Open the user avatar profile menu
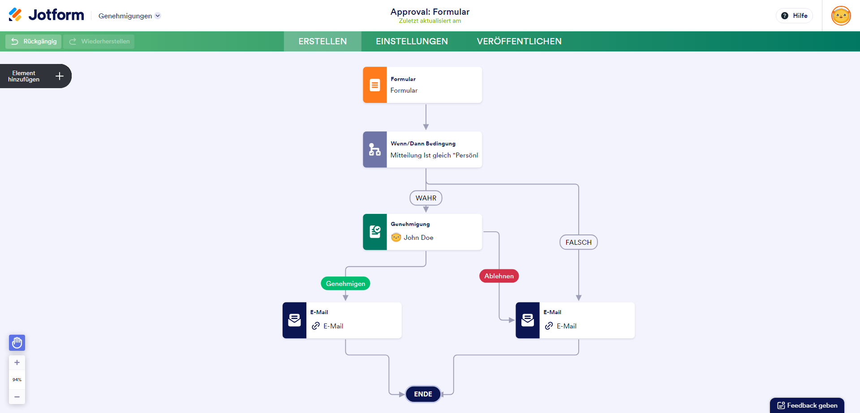 pos(841,16)
